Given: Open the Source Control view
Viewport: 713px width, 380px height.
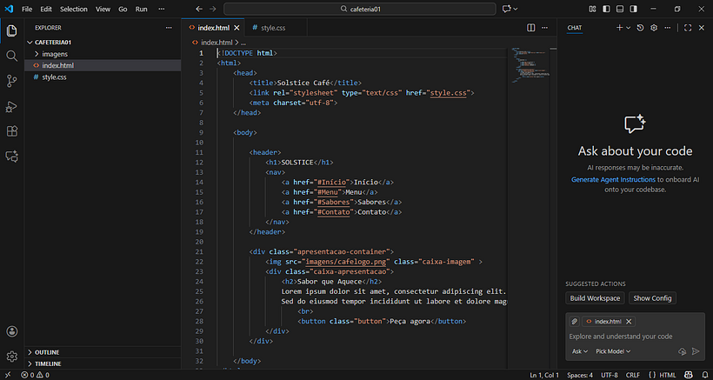Looking at the screenshot, I should click(x=12, y=81).
